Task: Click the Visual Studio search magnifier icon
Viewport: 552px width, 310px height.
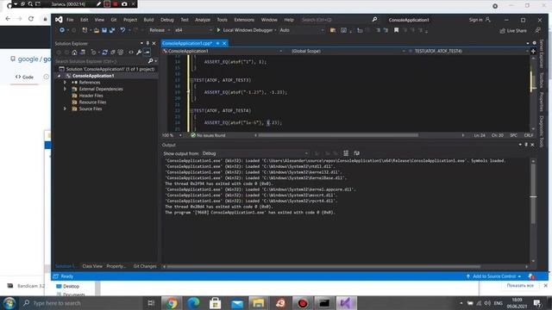Action: (x=374, y=20)
